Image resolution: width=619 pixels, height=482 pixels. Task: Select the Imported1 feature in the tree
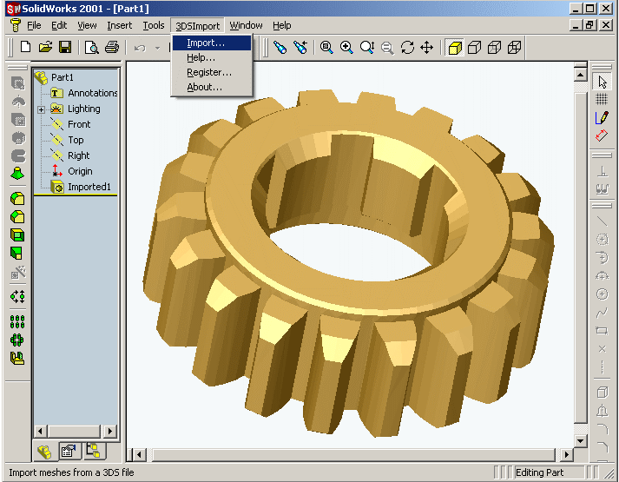pyautogui.click(x=89, y=187)
